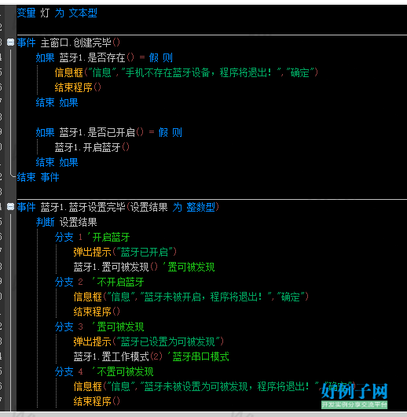This screenshot has height=417, width=407.
Task: Click the 蓝牙1.置工作模式(2) line
Action: click(118, 356)
